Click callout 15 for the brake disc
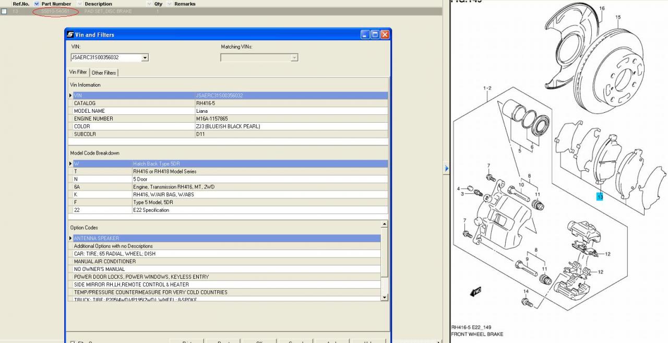Screen dimensions: 668x343 coord(618,17)
